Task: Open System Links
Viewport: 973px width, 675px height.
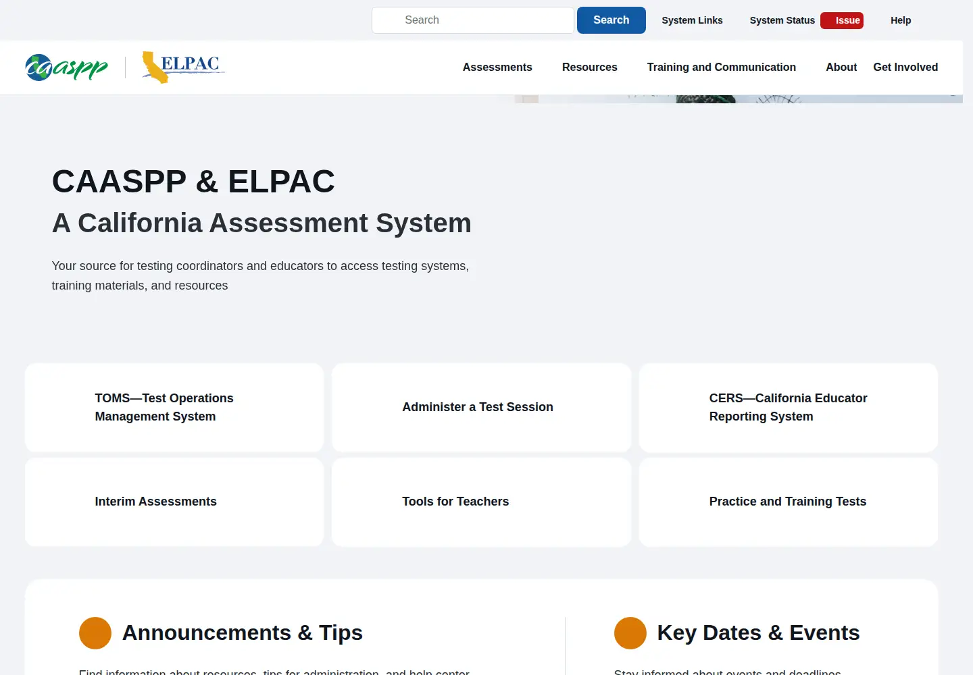Action: [x=692, y=20]
